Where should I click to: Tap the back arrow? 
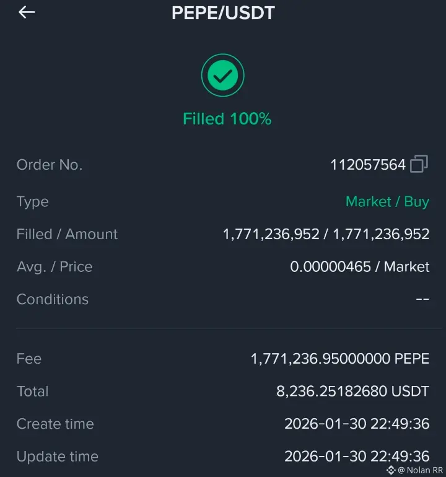click(27, 12)
